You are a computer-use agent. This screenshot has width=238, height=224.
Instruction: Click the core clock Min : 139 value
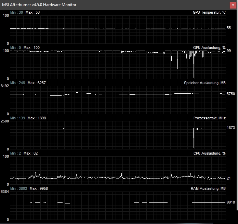tap(17, 118)
